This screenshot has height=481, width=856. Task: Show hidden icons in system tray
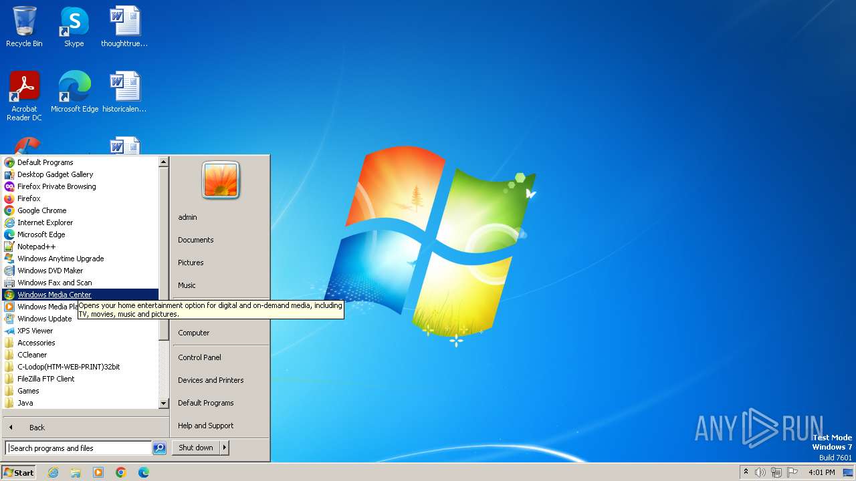746,472
